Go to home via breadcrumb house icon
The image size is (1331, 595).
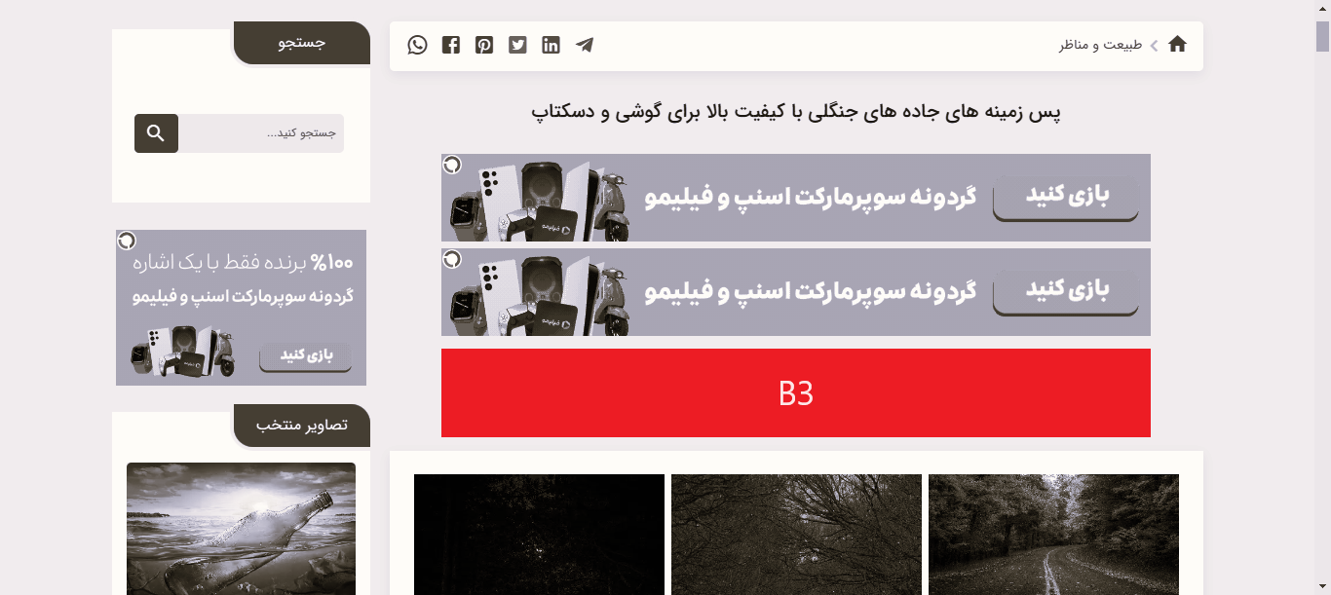tap(1177, 45)
